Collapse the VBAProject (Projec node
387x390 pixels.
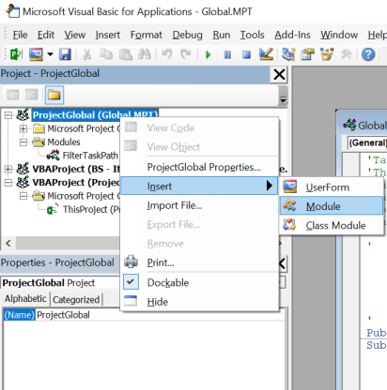tap(8, 183)
